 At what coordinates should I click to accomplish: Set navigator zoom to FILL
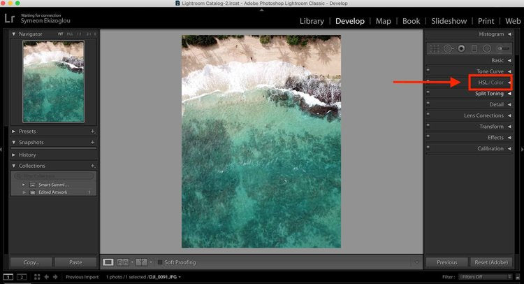[x=70, y=34]
